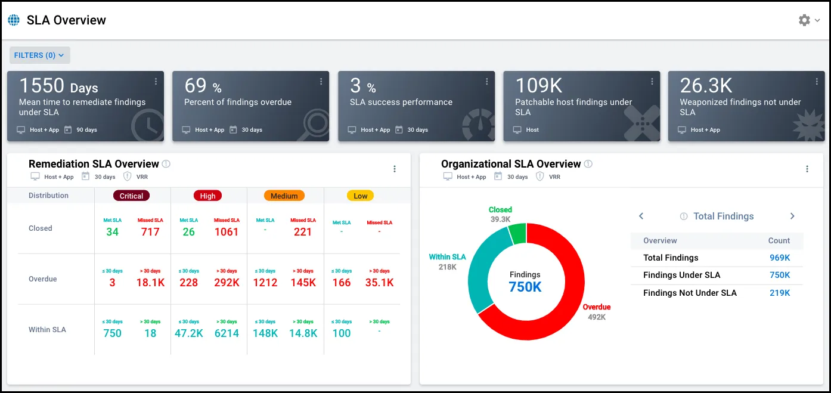Open High overdue value 292K
Image resolution: width=831 pixels, height=393 pixels.
pos(227,283)
